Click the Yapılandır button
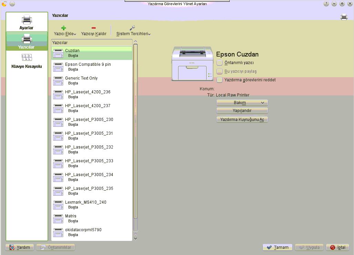Screen dimensions: 354x255 click(x=242, y=111)
